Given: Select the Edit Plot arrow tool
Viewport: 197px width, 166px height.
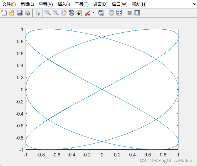Looking at the screenshot, I should pyautogui.click(x=38, y=13).
